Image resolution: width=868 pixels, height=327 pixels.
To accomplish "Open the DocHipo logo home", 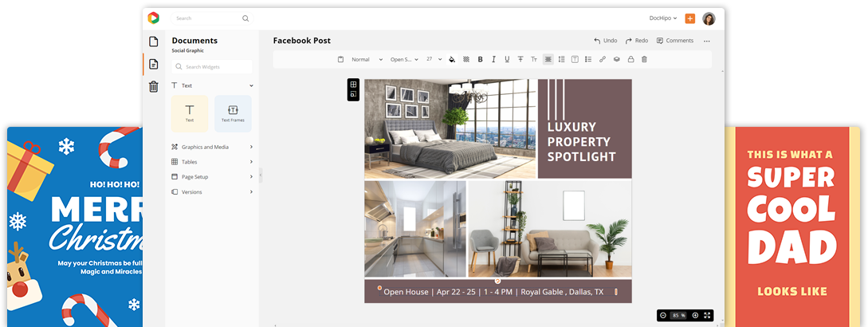I will click(x=153, y=18).
